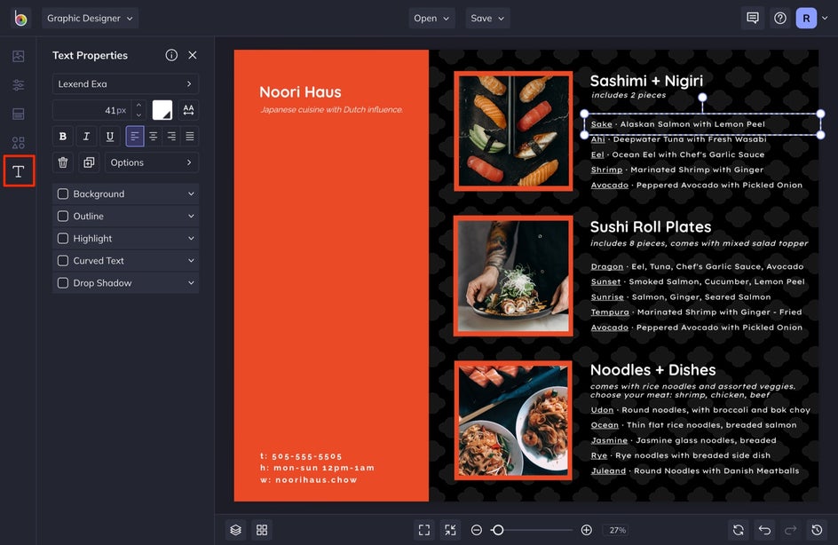Select the Noori Haus title text
Image resolution: width=838 pixels, height=545 pixels.
coord(300,92)
